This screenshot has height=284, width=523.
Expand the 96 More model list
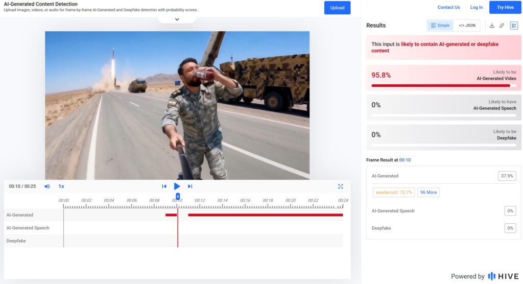pos(429,193)
